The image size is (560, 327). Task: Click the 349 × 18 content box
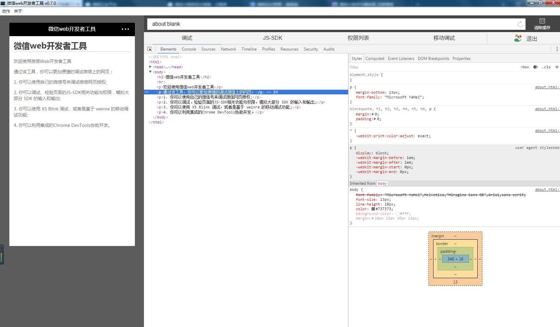(x=455, y=259)
